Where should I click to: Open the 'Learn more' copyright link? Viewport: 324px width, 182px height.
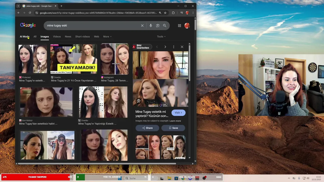(175, 121)
